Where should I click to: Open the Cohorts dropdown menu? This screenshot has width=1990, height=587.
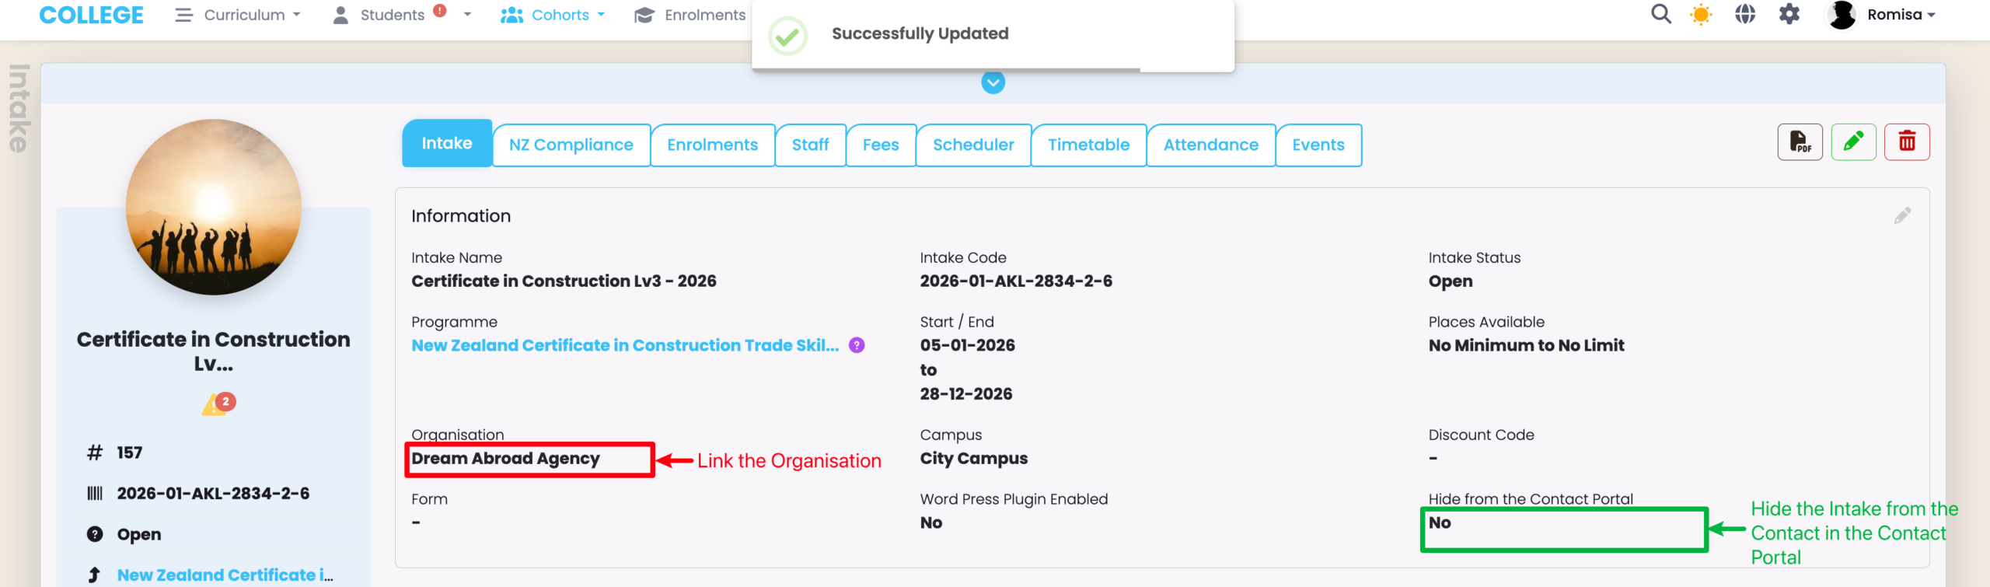(x=553, y=15)
